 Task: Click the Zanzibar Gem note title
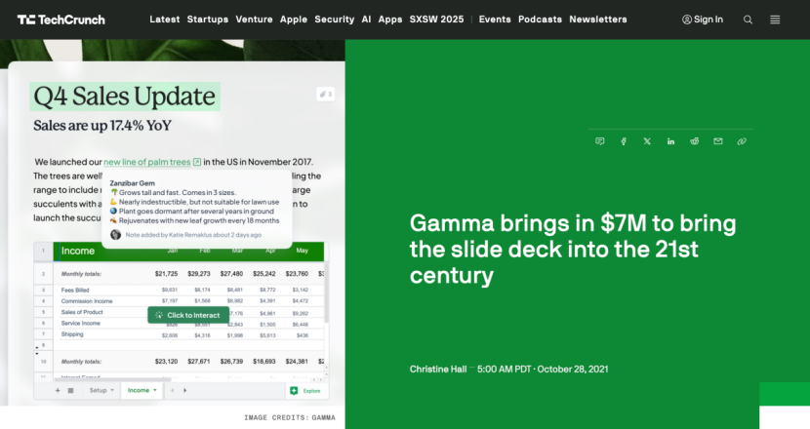133,183
